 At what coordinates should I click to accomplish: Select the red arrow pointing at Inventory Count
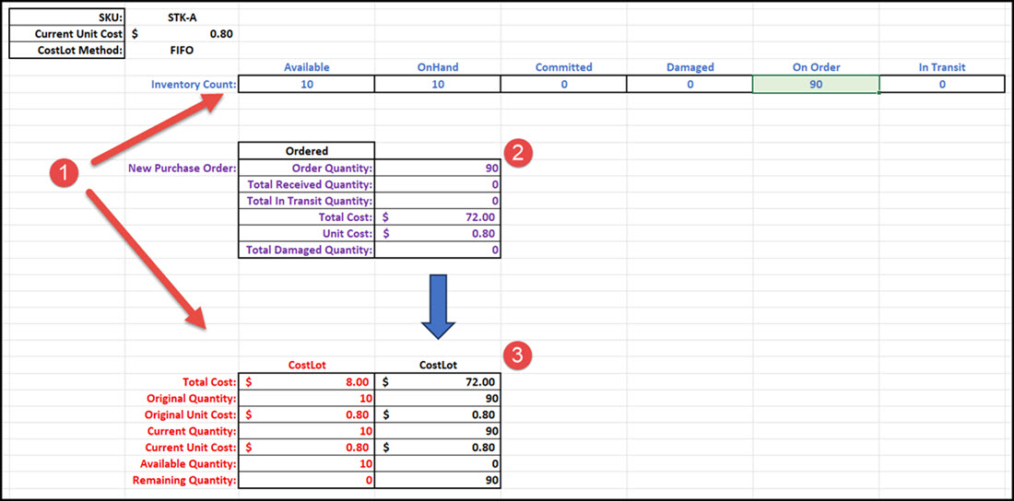pyautogui.click(x=157, y=134)
